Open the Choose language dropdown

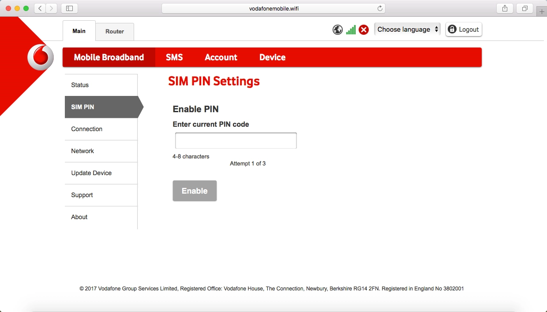(407, 29)
